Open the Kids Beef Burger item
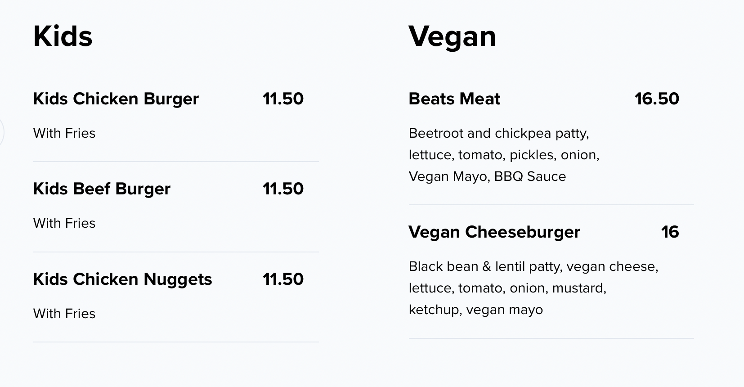The height and width of the screenshot is (387, 744). (102, 189)
